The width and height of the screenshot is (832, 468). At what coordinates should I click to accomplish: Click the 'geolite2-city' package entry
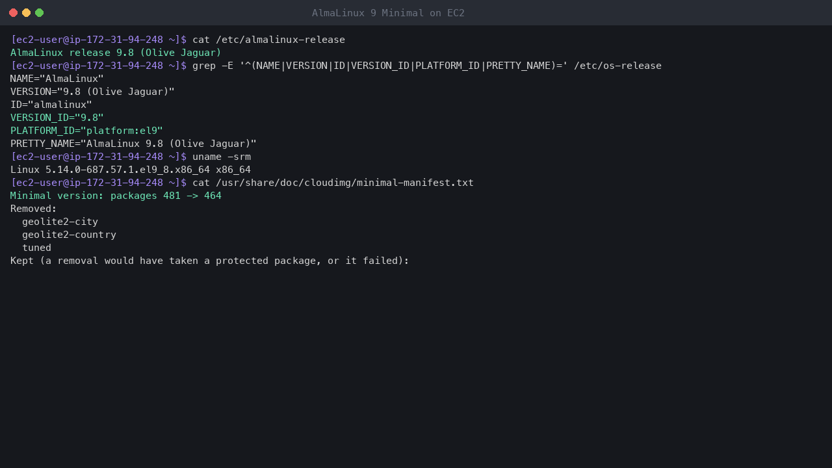60,222
